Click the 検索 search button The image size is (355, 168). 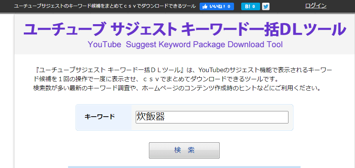click(x=184, y=150)
